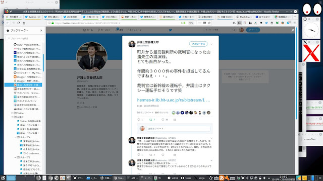Click the xeyes taskbar entry
The width and height of the screenshot is (323, 181).
(186, 178)
